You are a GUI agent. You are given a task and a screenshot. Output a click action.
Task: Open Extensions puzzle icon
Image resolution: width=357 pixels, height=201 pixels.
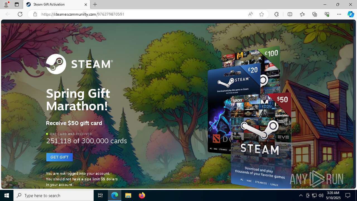click(276, 14)
